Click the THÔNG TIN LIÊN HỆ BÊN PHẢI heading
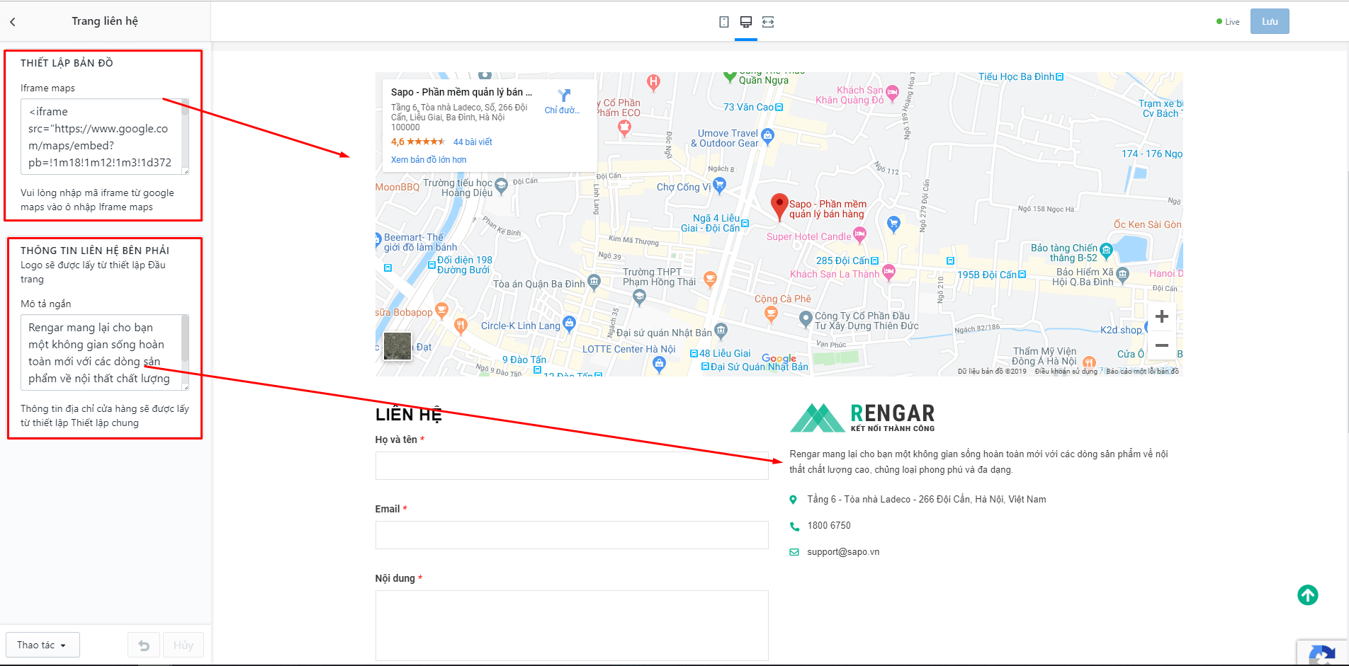 95,251
